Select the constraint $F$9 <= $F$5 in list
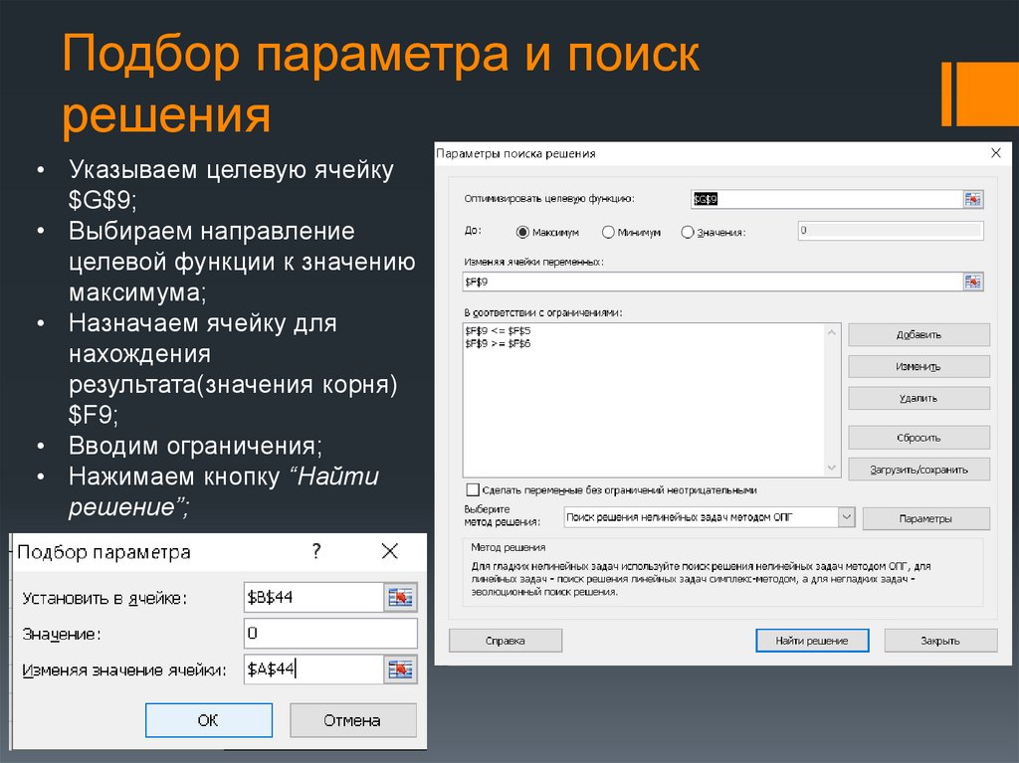This screenshot has height=763, width=1019. (498, 329)
